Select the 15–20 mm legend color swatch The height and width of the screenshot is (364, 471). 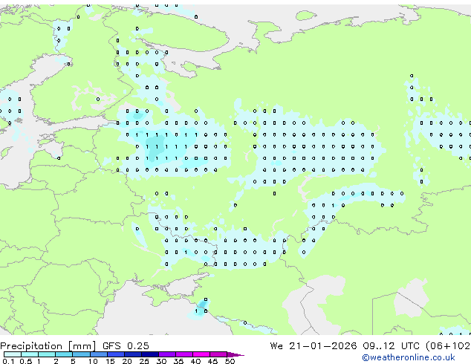pyautogui.click(x=116, y=354)
